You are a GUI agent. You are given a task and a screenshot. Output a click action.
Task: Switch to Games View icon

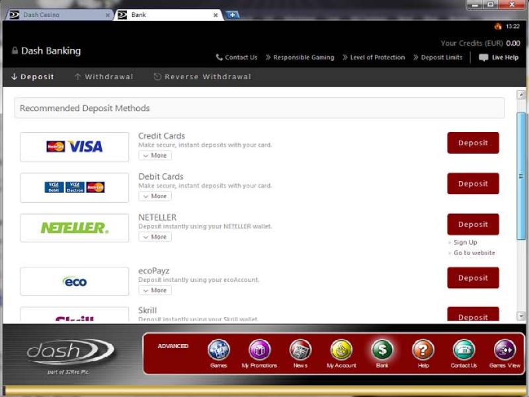[x=505, y=349]
